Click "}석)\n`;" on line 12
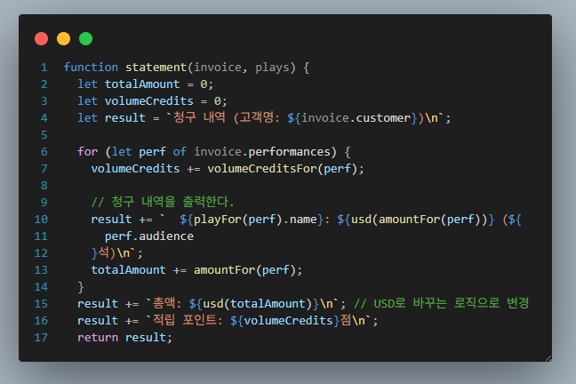The image size is (576, 384). point(116,253)
